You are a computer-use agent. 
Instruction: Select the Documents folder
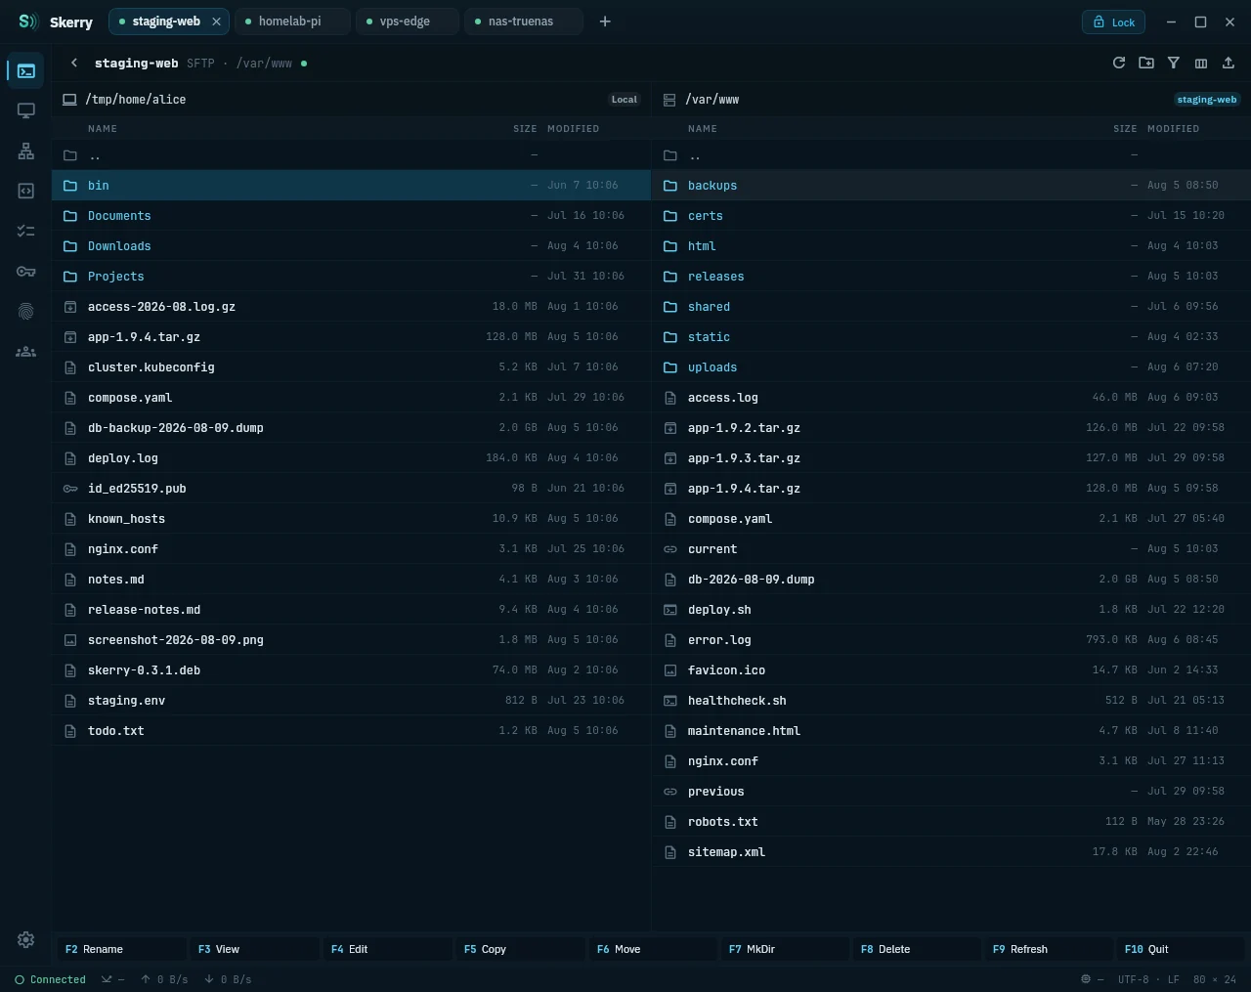[351, 216]
